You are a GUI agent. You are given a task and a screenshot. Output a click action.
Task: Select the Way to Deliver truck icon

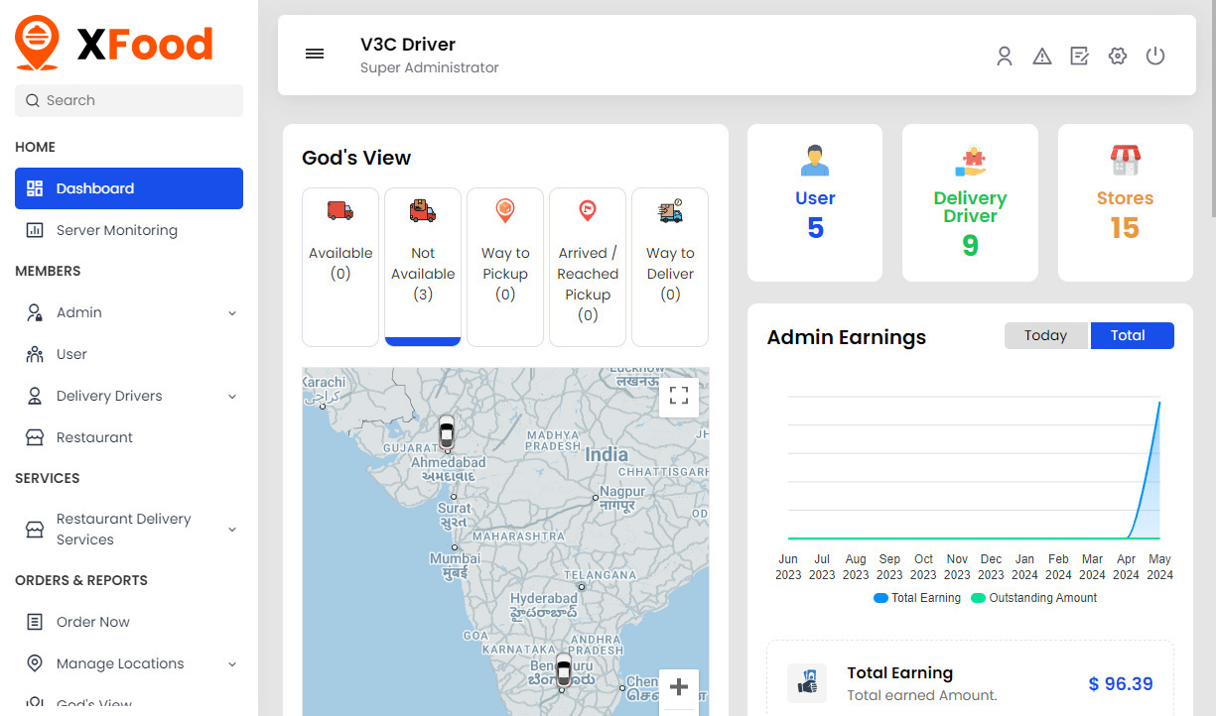point(670,210)
